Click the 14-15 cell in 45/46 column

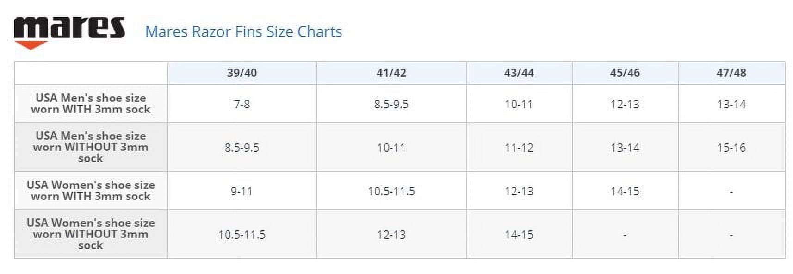click(x=625, y=191)
